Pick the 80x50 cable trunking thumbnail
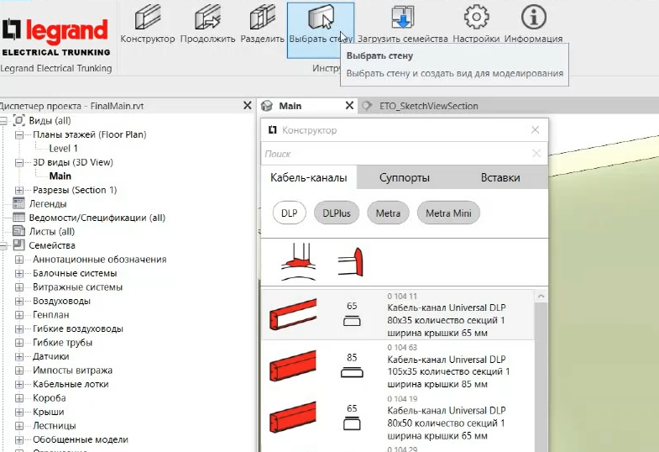 click(x=293, y=417)
